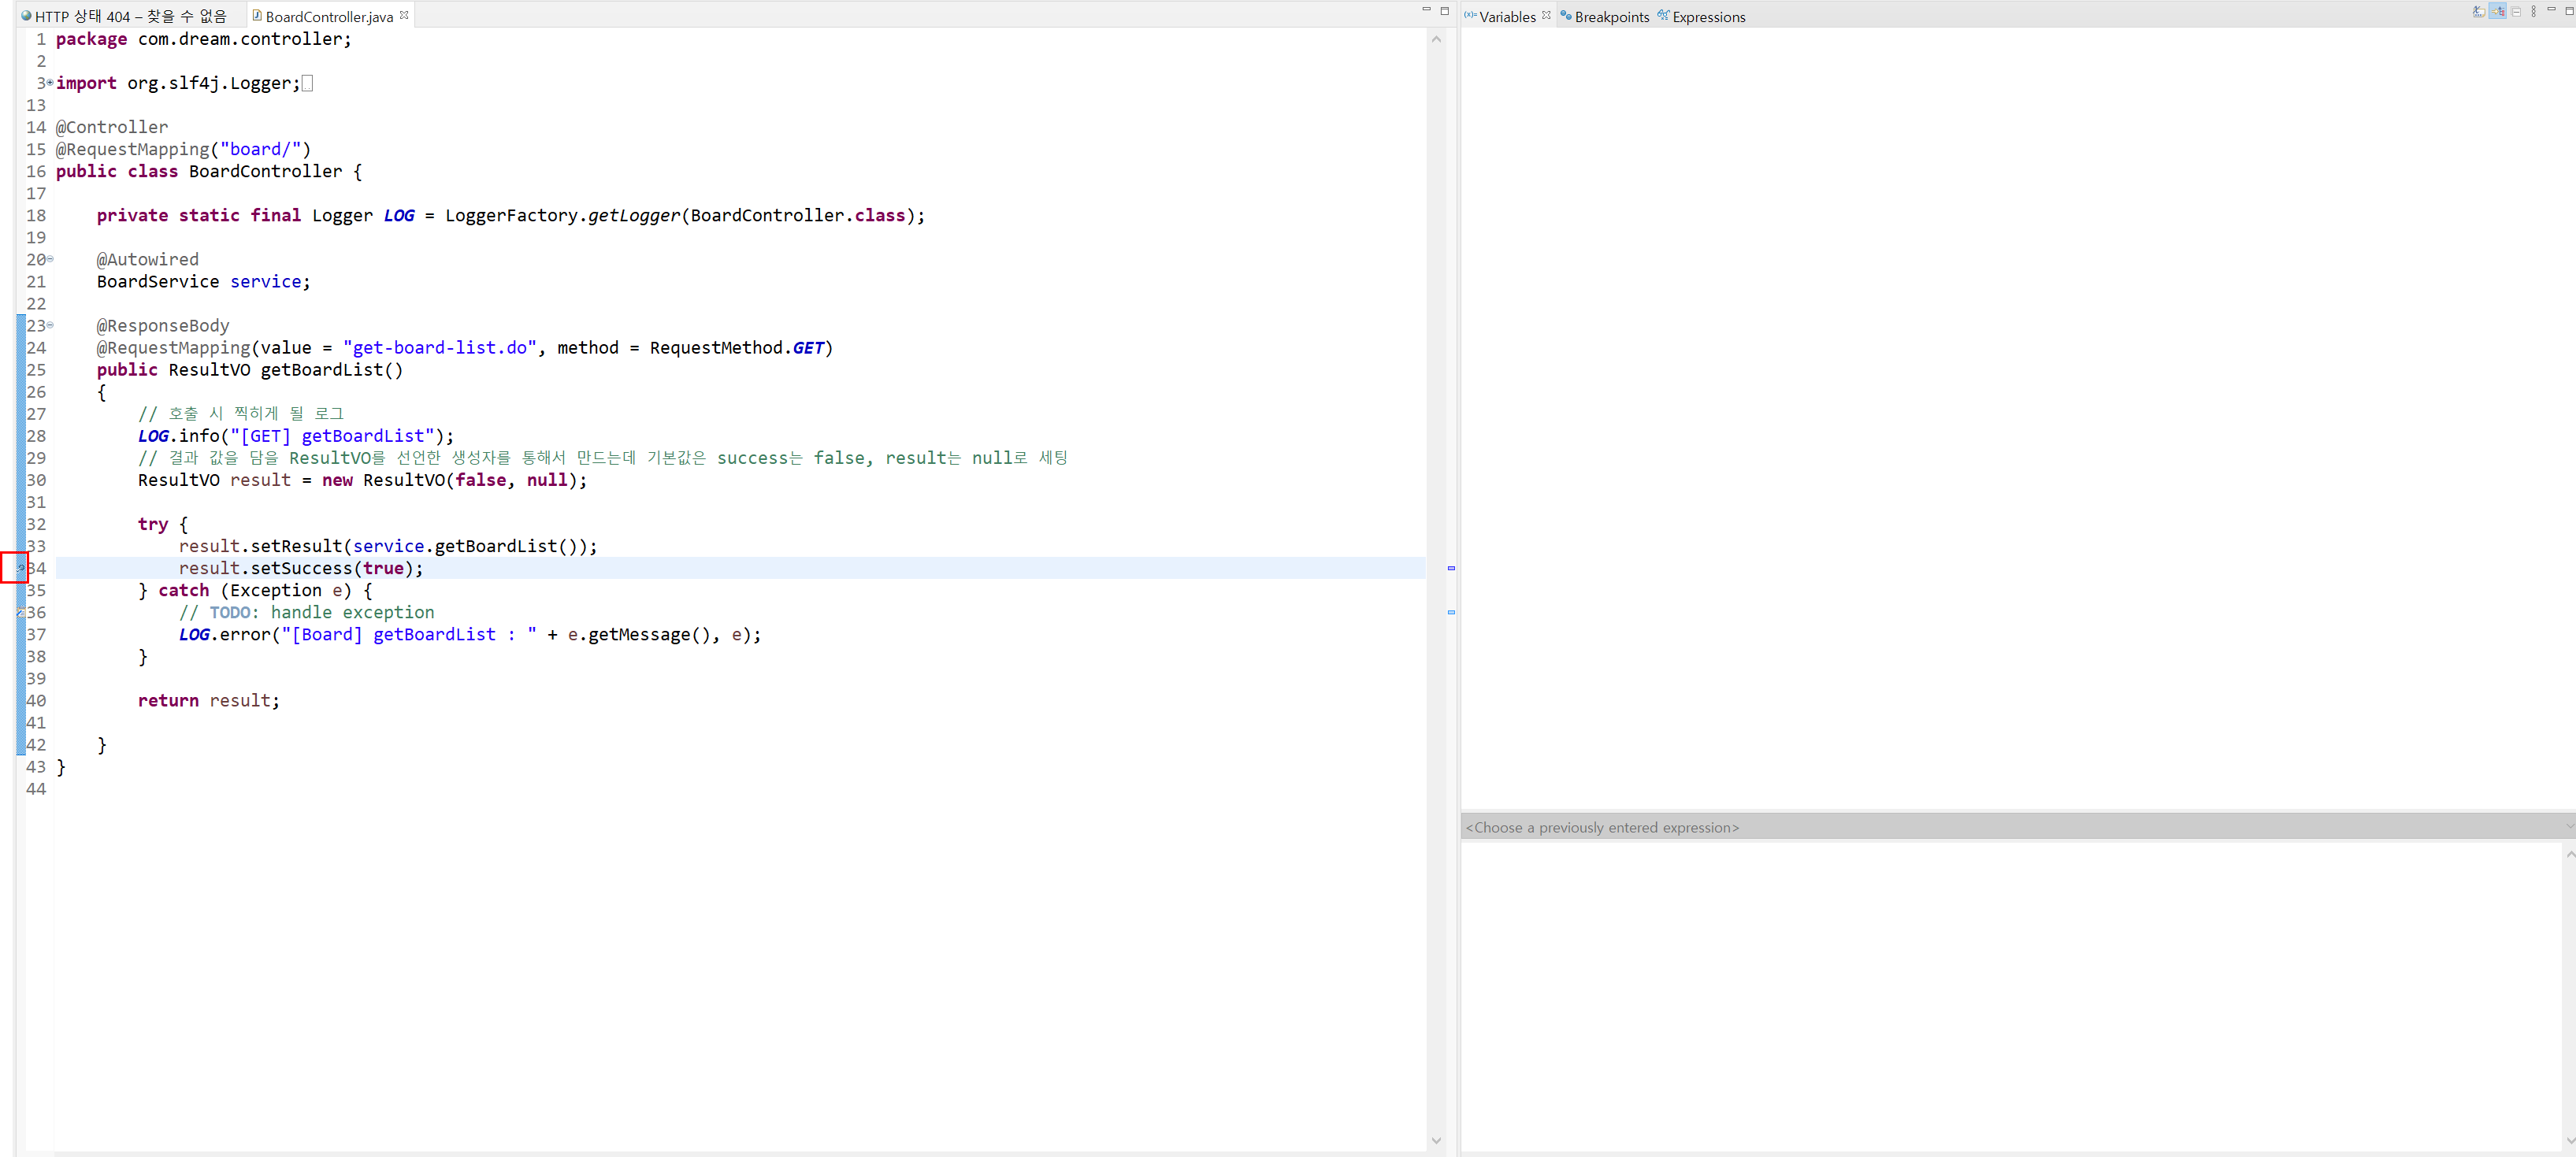Maximize the editor area

(x=1444, y=10)
